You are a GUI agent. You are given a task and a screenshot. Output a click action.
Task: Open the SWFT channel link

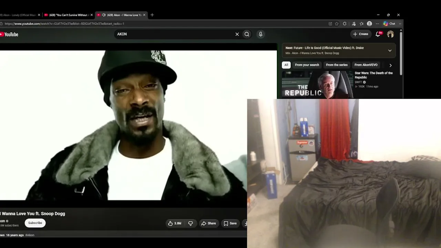[x=358, y=82]
